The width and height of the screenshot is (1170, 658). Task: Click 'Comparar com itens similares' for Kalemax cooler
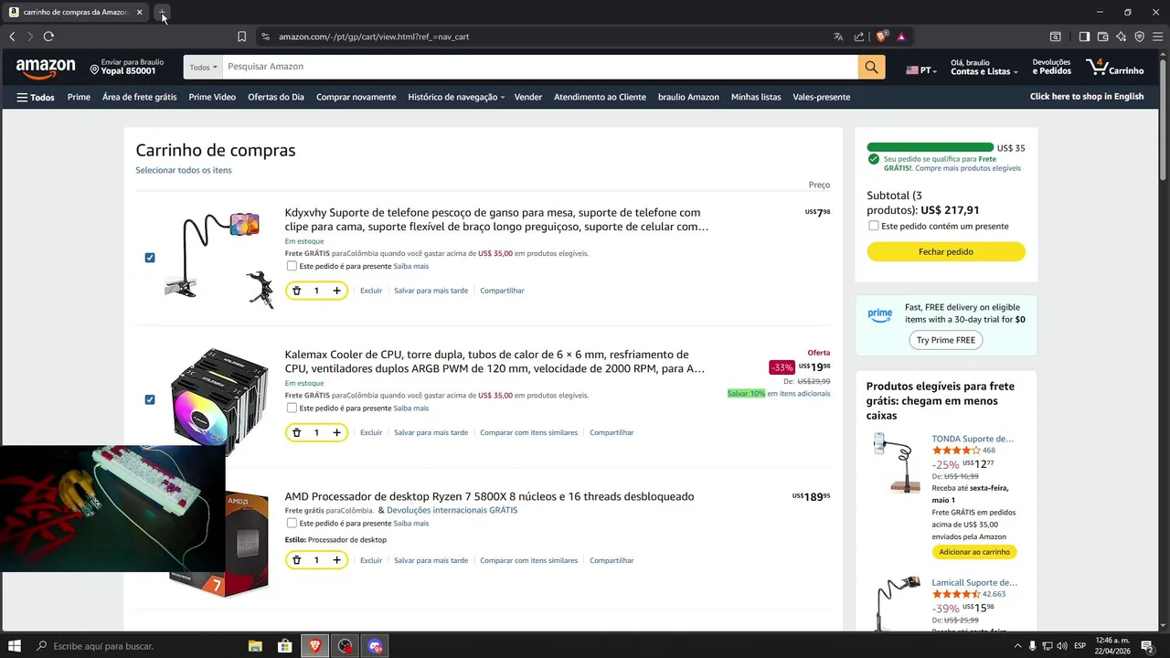[529, 432]
